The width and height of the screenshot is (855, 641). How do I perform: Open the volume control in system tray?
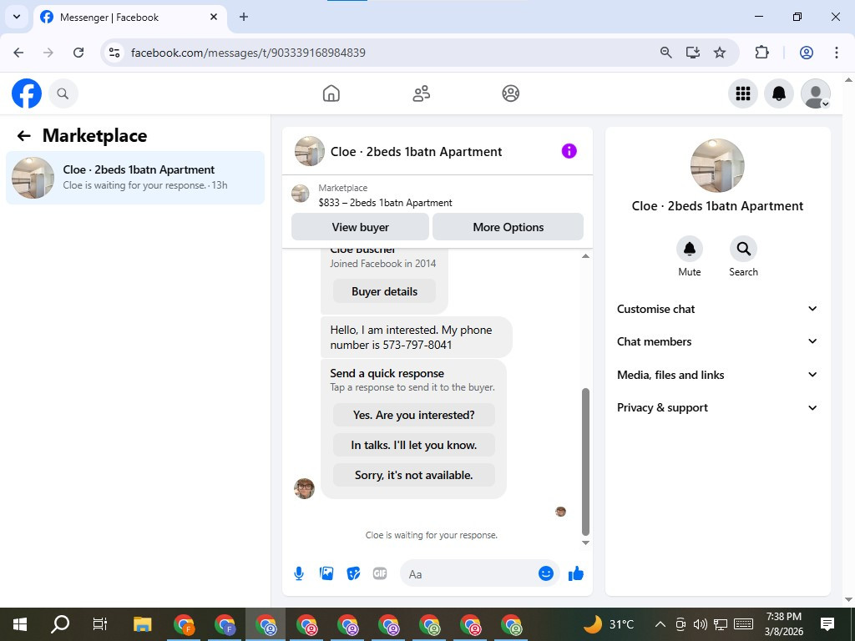(x=701, y=624)
